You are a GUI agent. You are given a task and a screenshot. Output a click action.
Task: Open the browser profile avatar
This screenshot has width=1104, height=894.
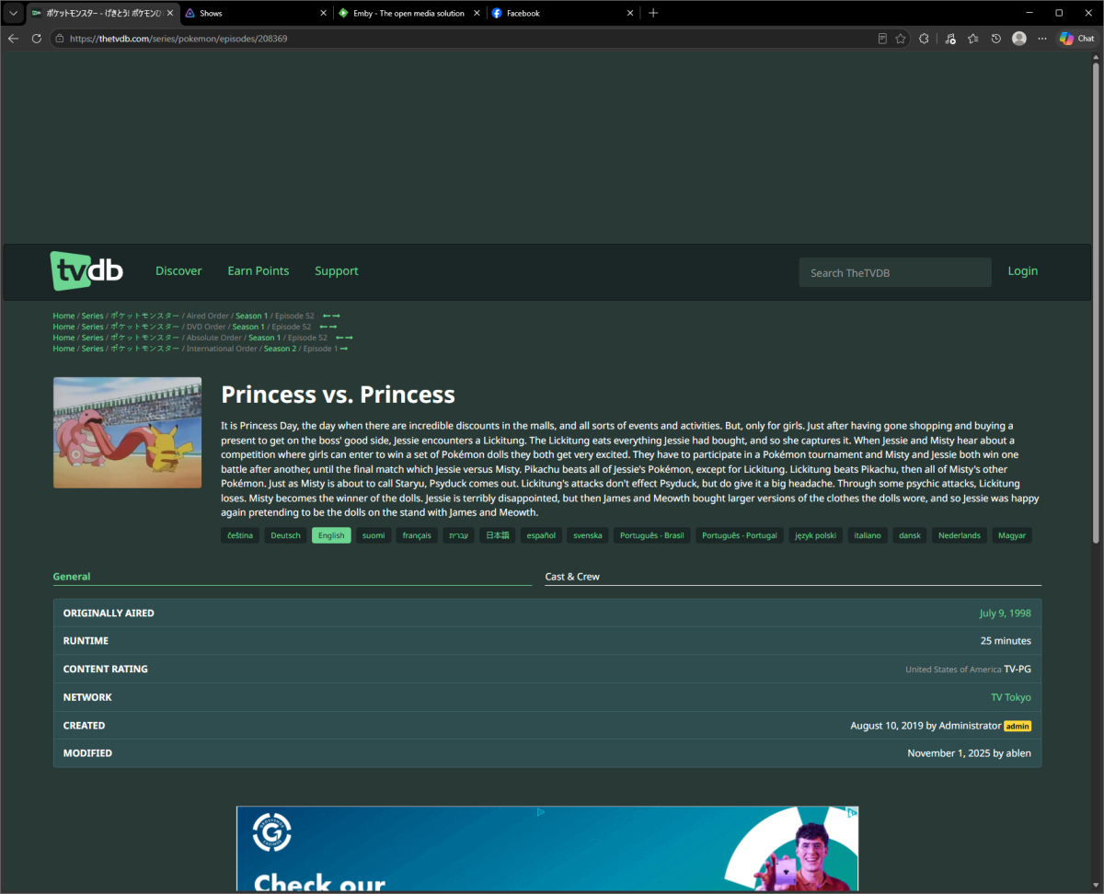click(x=1019, y=39)
